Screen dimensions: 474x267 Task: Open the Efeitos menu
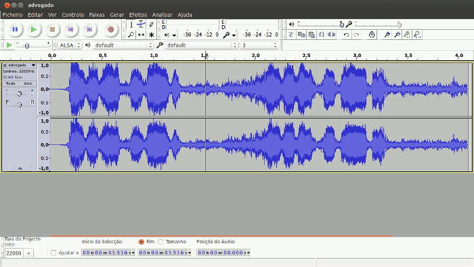[138, 15]
